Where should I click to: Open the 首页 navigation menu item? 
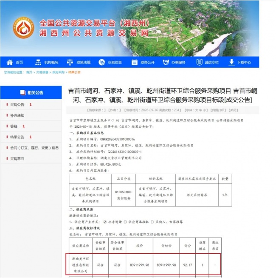(20, 63)
